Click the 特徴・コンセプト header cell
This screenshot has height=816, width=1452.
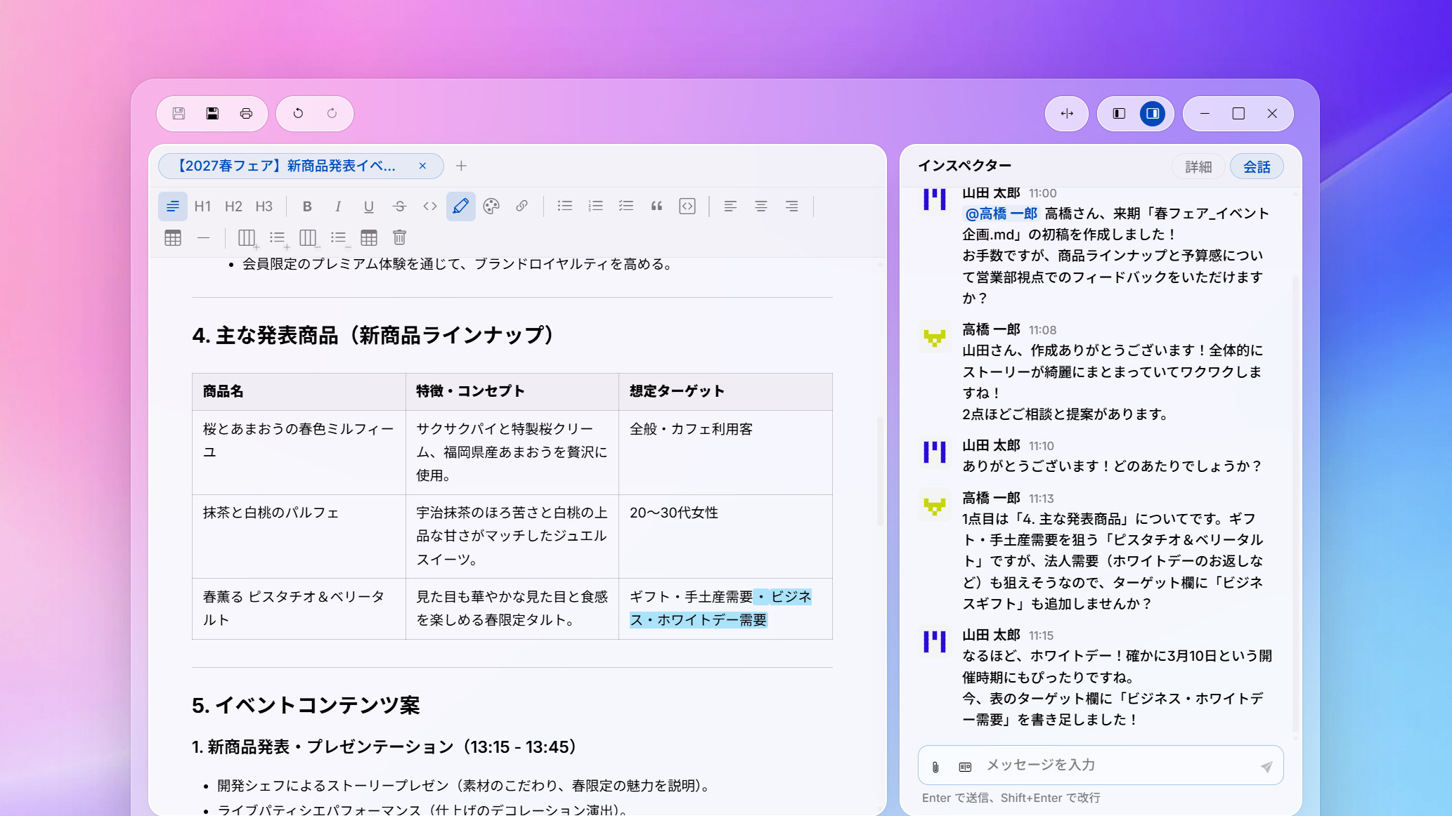[x=512, y=392]
